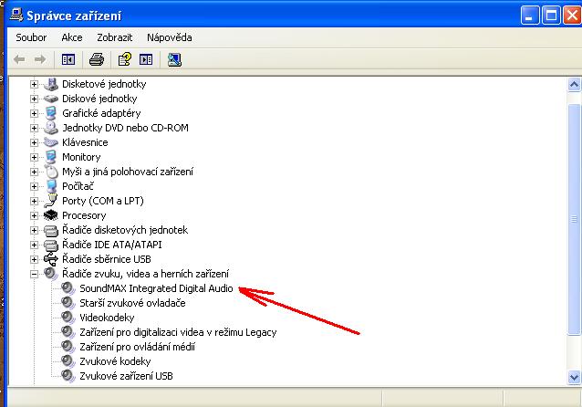Click the Řadiče disketových jednotek controller icon

click(51, 230)
